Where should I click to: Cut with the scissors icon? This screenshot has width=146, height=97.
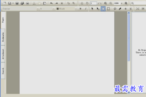tap(34, 3)
